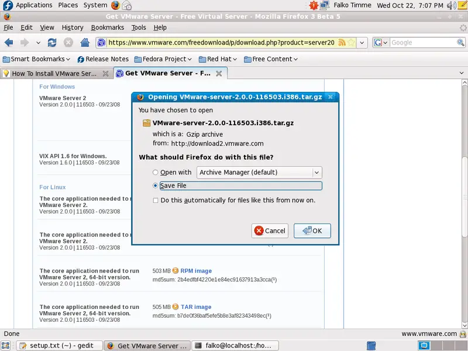Open the red update notification icon
Image resolution: width=468 pixels, height=351 pixels.
pos(314,5)
